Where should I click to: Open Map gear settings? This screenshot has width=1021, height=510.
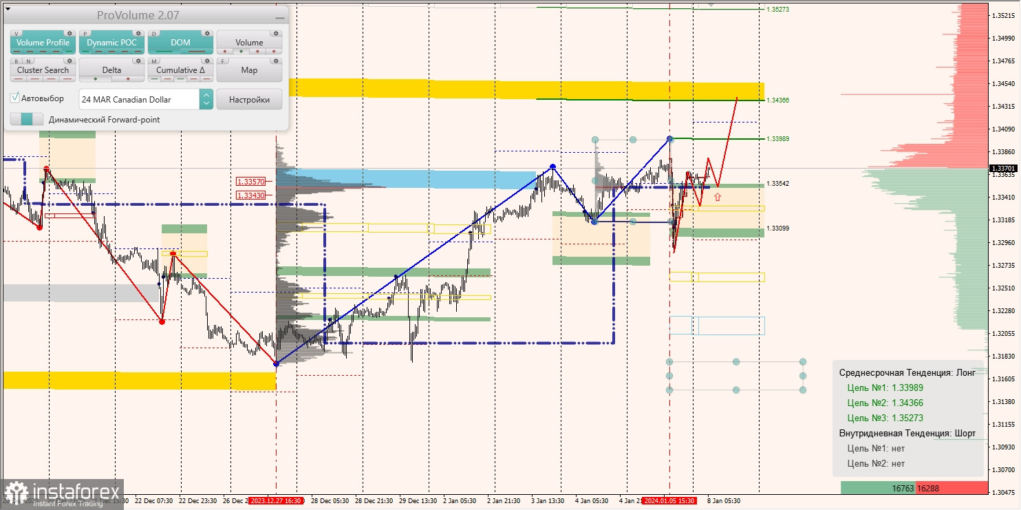click(x=275, y=61)
